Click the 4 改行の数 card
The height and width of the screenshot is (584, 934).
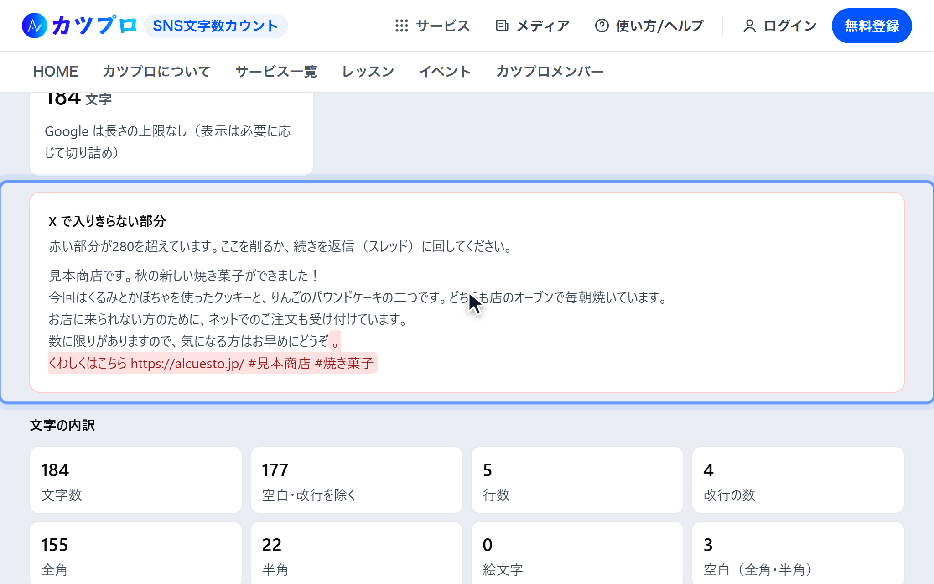pyautogui.click(x=798, y=480)
